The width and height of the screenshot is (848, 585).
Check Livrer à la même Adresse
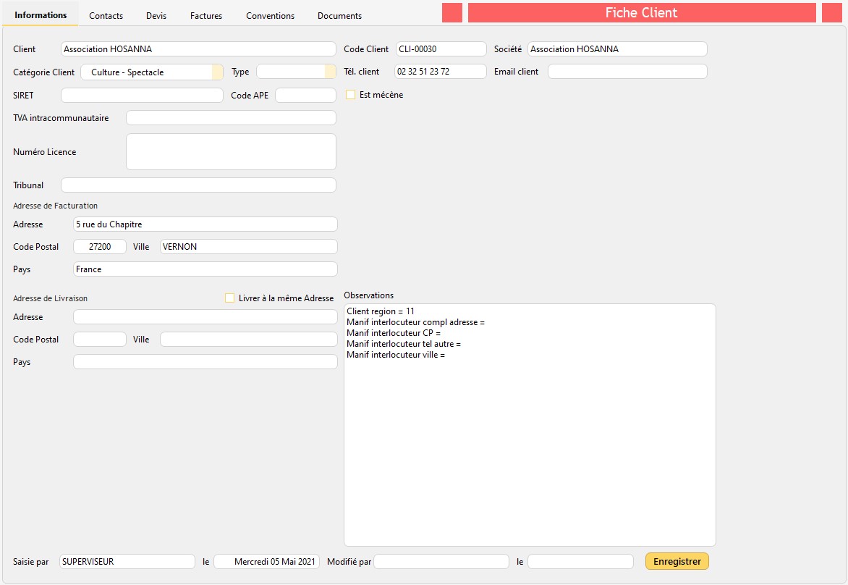[230, 298]
